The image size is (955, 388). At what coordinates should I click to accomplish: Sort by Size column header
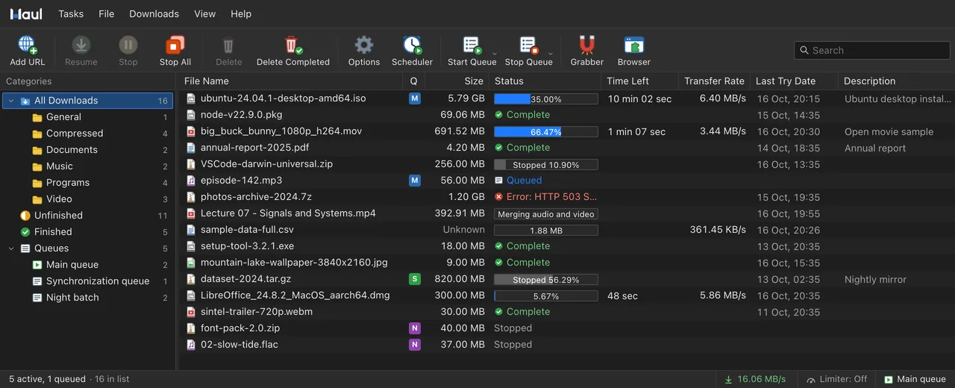point(458,81)
